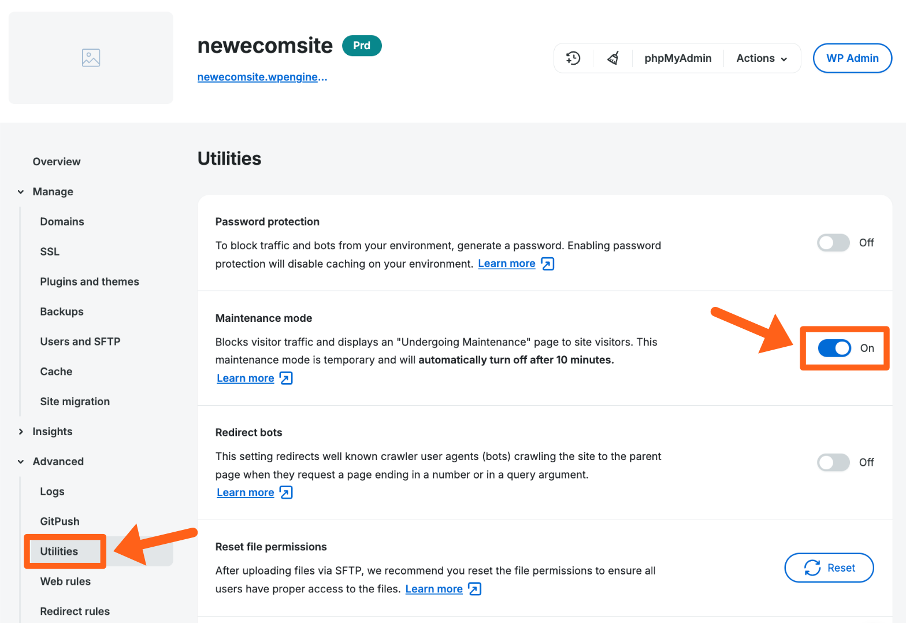This screenshot has height=623, width=906.
Task: Enable Password protection toggle
Action: pyautogui.click(x=833, y=243)
